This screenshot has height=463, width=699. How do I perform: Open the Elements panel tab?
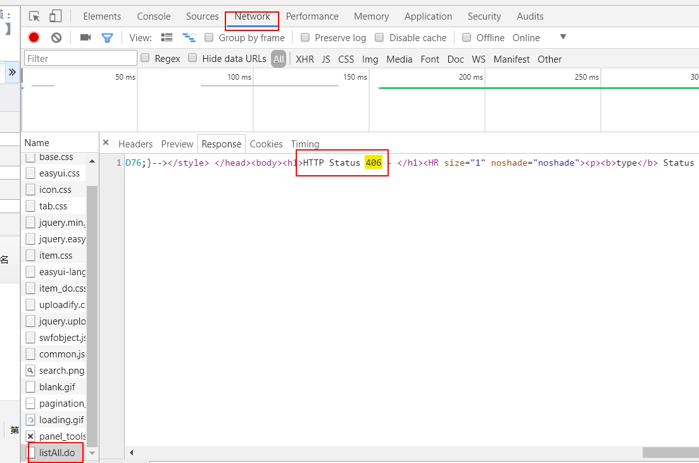point(102,16)
